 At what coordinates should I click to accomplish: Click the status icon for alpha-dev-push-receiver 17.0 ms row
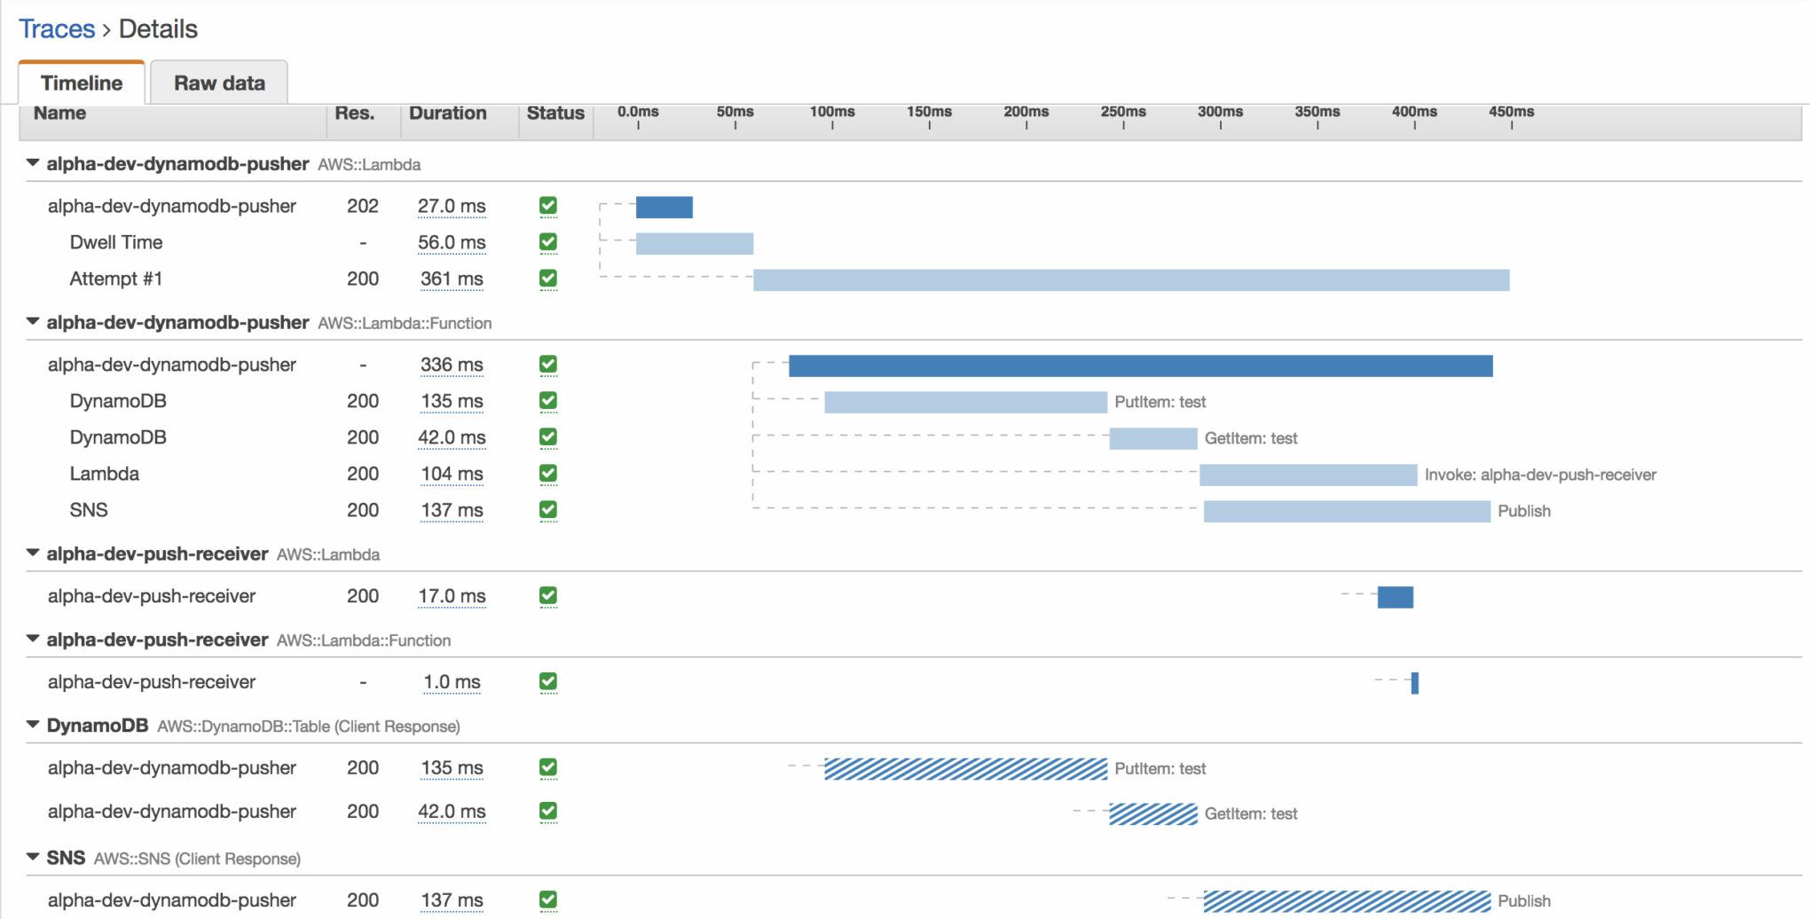[x=548, y=596]
